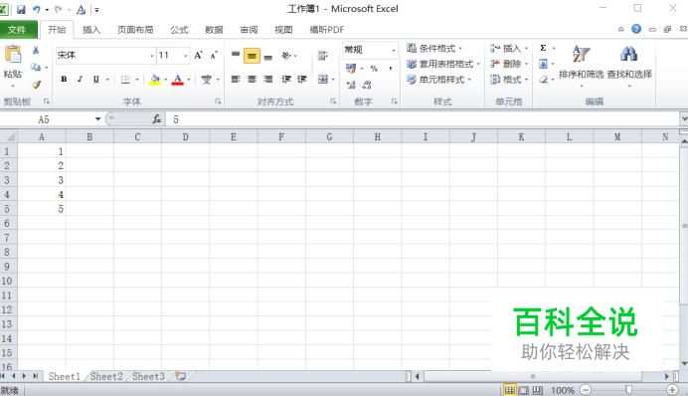This screenshot has width=688, height=396.
Task: Expand the Delete (删除) cells dropdown
Action: (527, 64)
